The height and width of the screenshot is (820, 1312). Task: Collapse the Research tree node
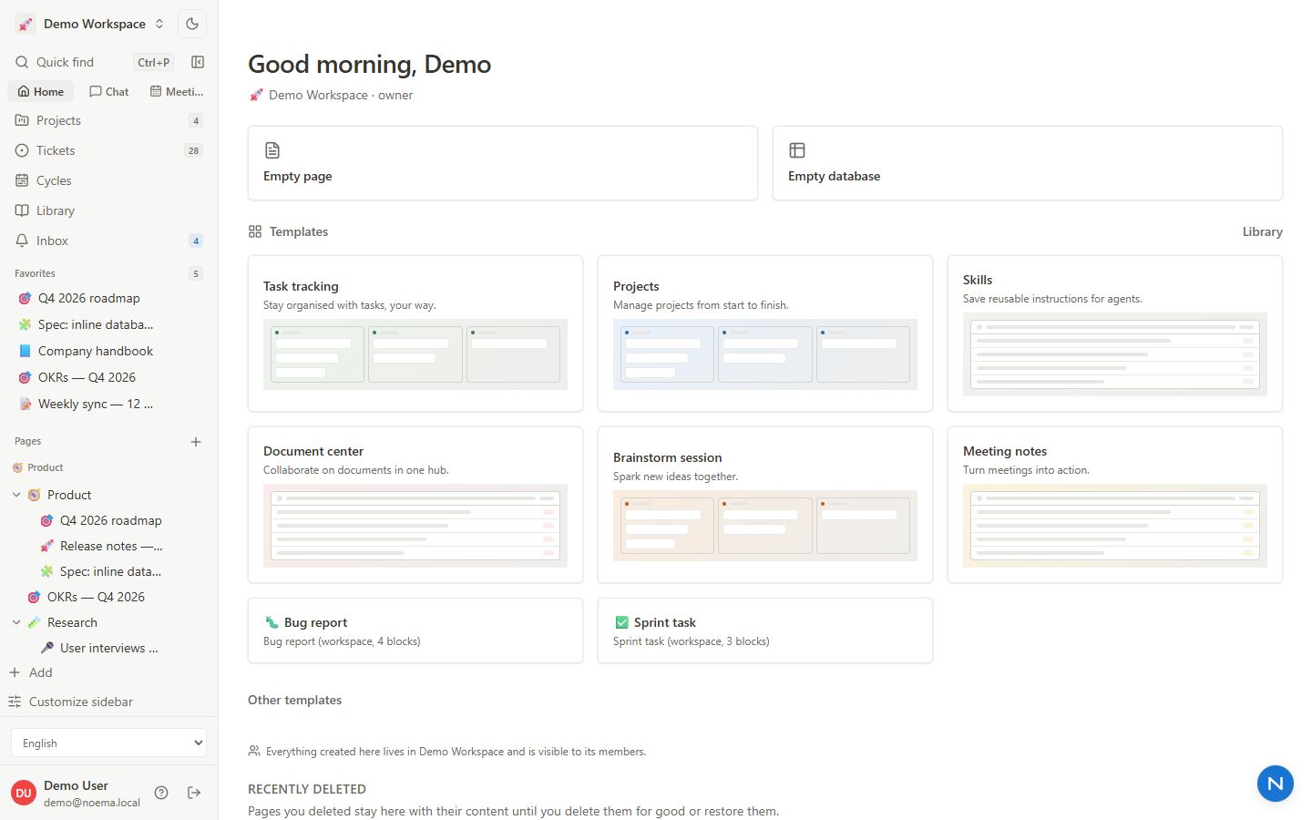tap(16, 622)
